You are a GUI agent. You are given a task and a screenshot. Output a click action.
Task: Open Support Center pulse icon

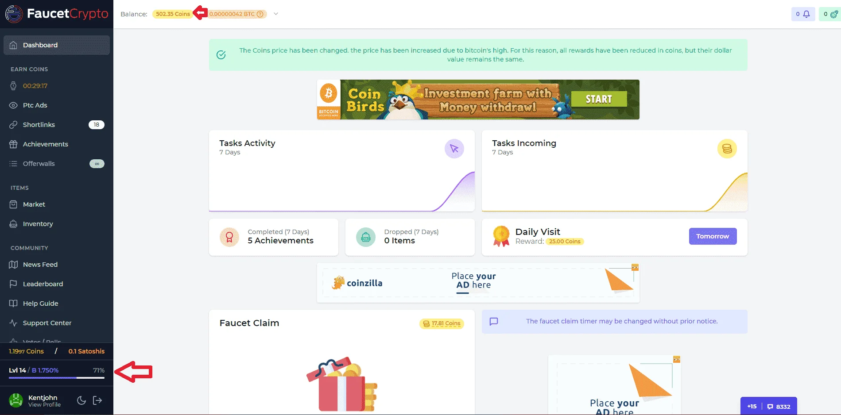13,323
